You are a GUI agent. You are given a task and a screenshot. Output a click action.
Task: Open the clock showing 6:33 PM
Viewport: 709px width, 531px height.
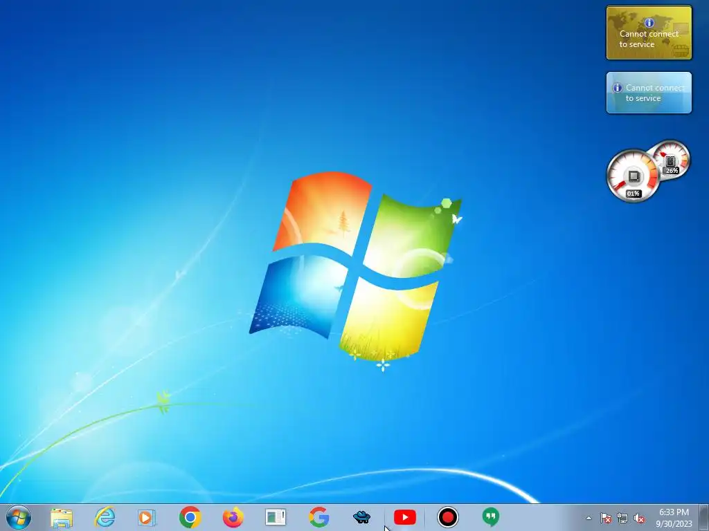point(674,518)
